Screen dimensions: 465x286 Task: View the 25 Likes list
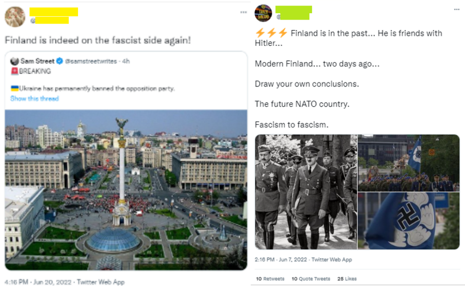(x=347, y=278)
